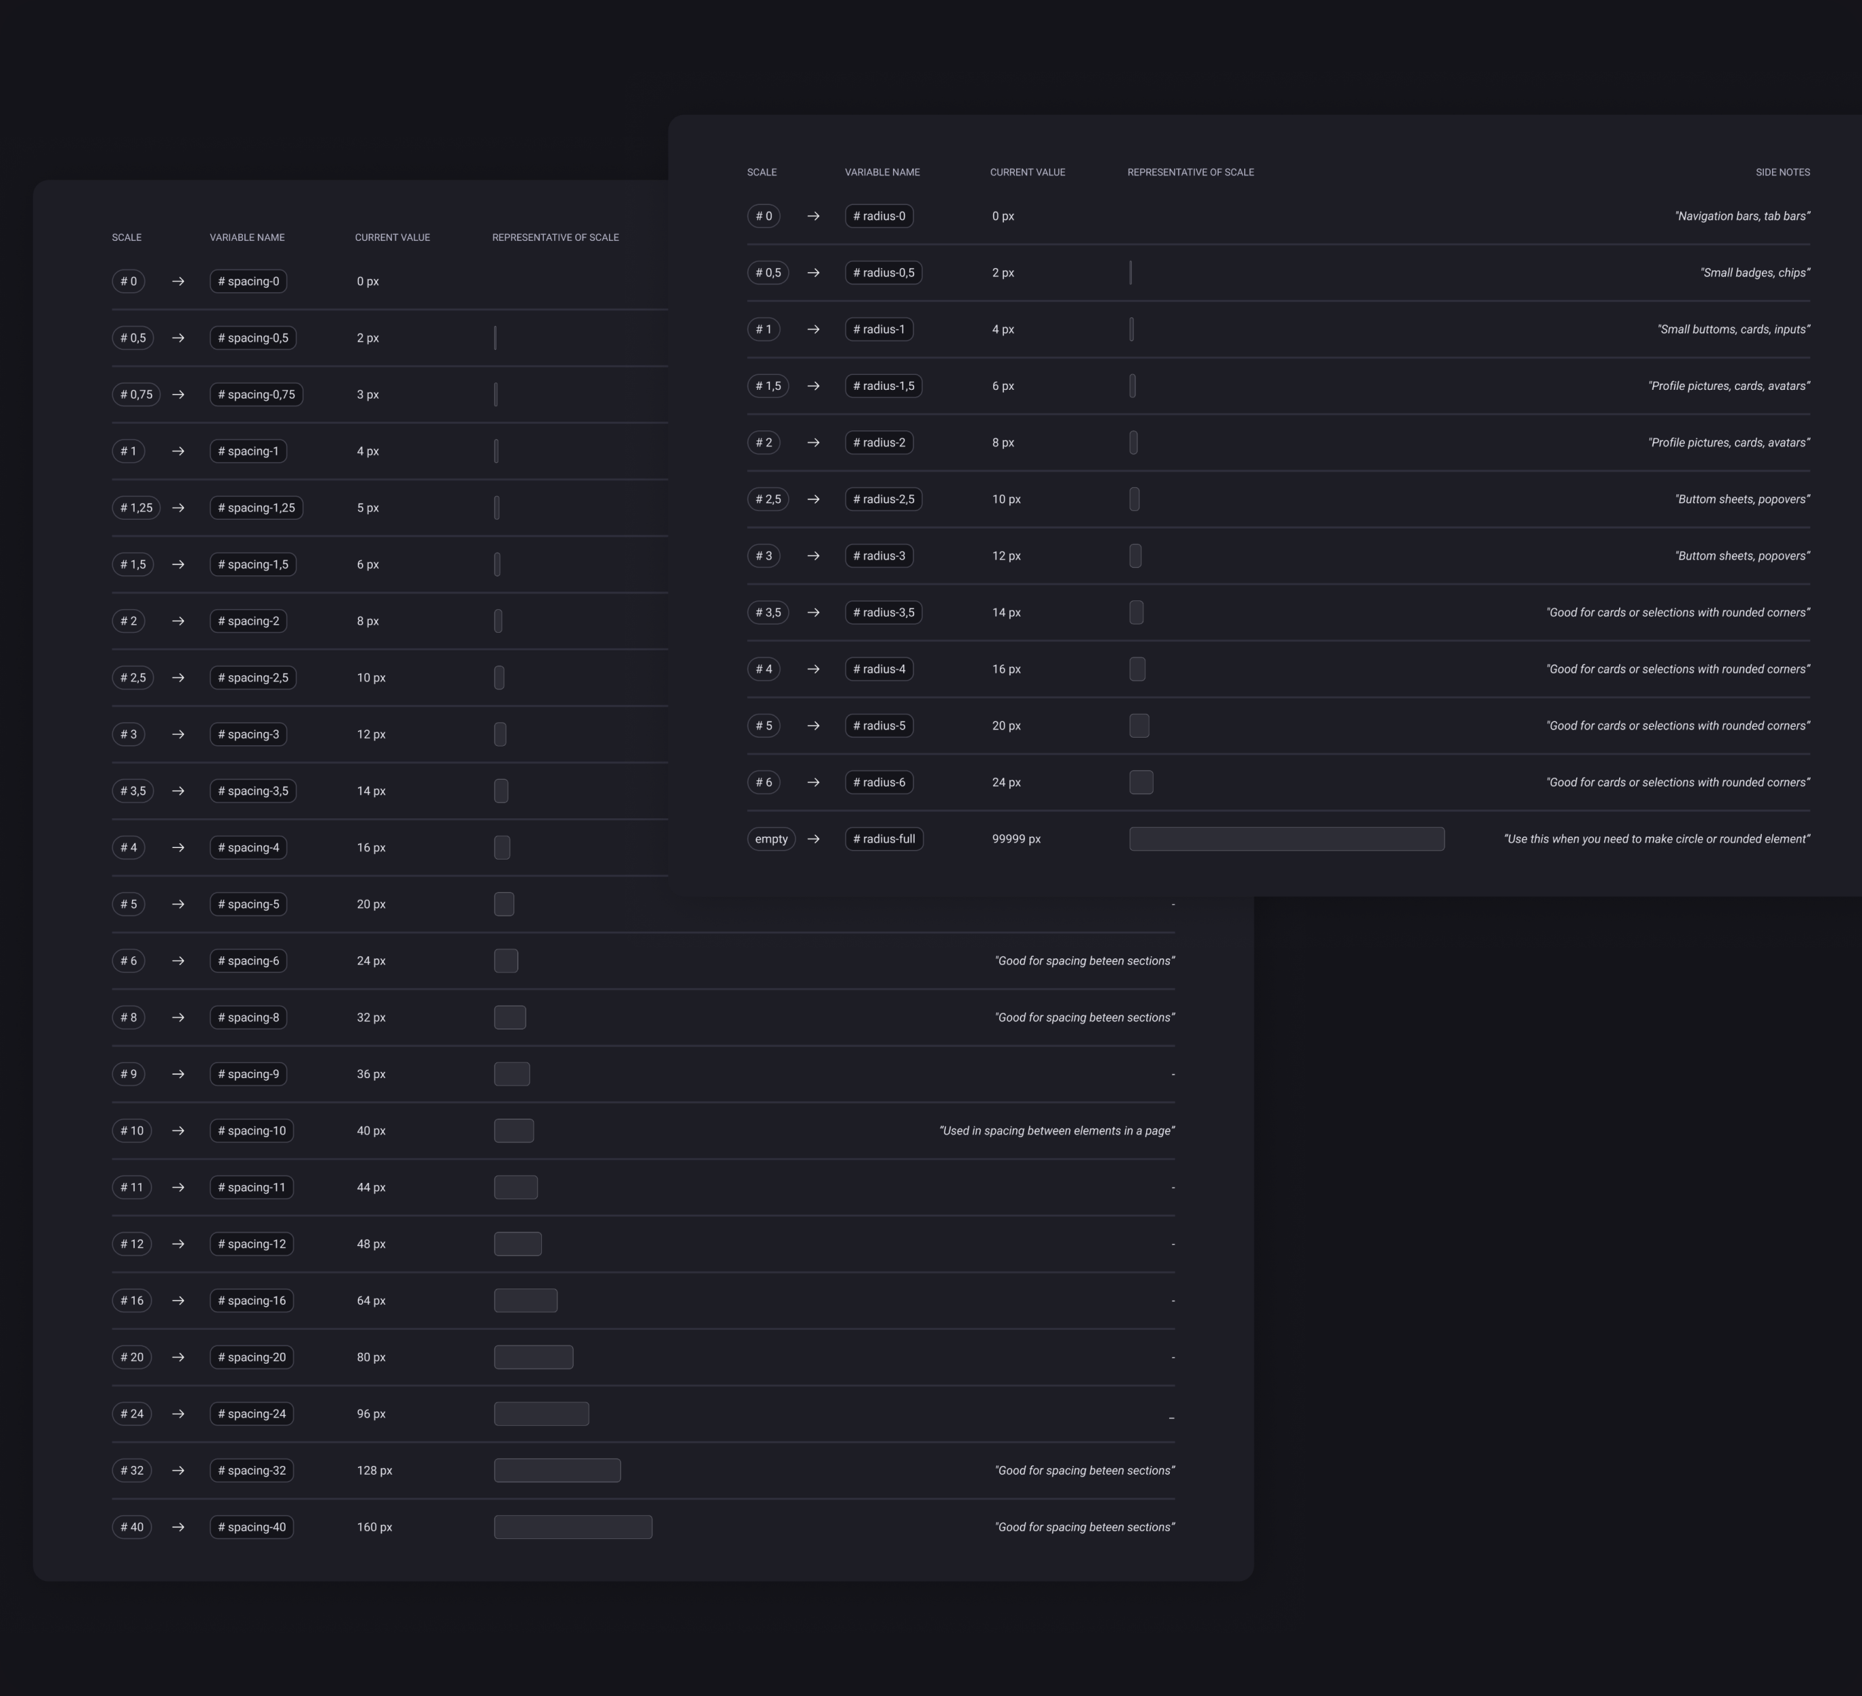Click the 'SIDE NOTES' column header
Viewport: 1862px width, 1696px height.
click(1783, 173)
